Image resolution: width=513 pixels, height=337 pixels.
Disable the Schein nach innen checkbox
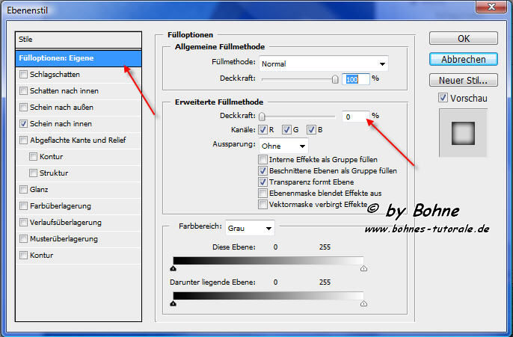point(24,124)
